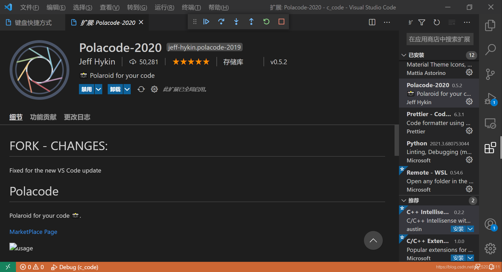
Task: Open install dropdown for C/C++ Extension Pack
Action: tap(470, 258)
